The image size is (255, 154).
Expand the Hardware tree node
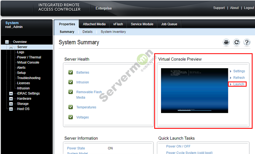[11, 99]
